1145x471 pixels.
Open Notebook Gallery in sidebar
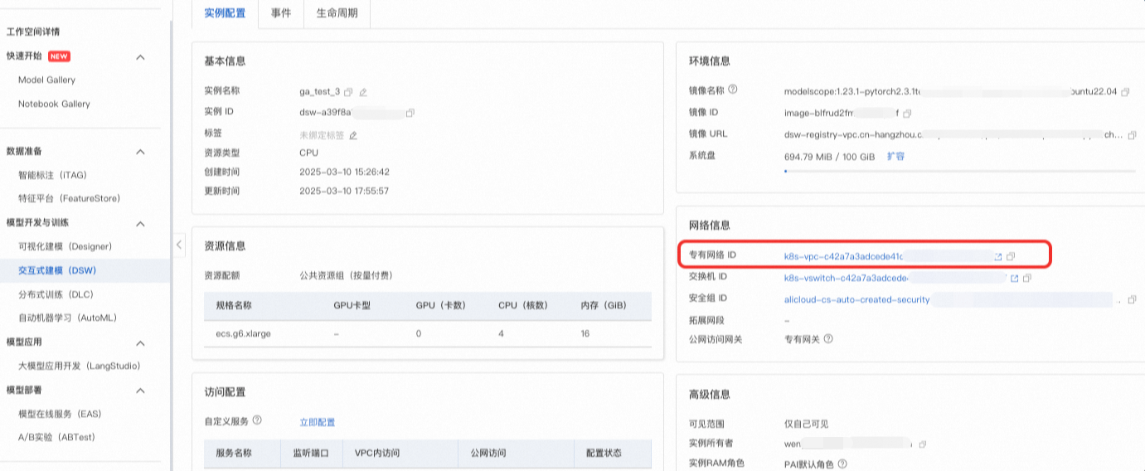coord(54,104)
